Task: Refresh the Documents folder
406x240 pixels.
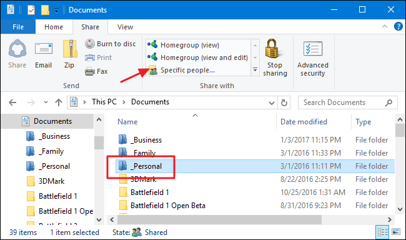Action: 284,103
